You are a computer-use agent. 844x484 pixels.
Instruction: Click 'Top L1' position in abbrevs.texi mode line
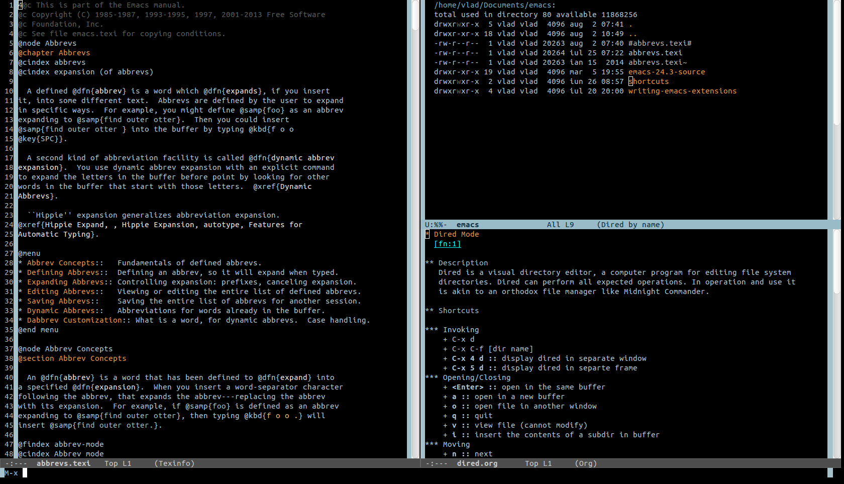(x=118, y=463)
